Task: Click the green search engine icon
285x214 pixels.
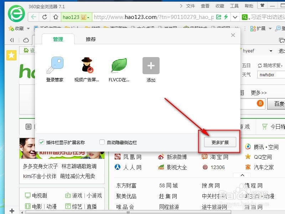Action: (245, 17)
